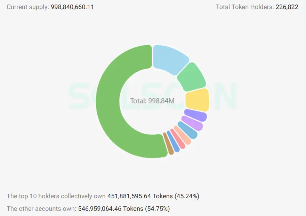
Task: Select the light lilac donut segment
Action: [x=192, y=123]
